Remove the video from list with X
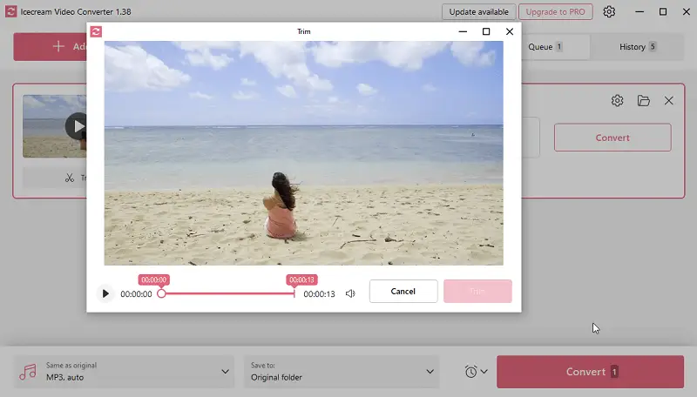The image size is (697, 397). (x=668, y=101)
